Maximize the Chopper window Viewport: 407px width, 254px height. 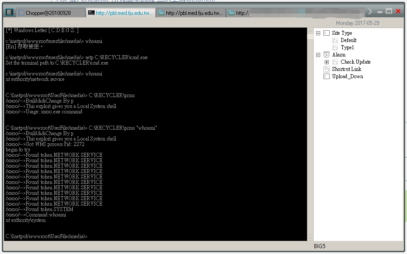coord(388,11)
